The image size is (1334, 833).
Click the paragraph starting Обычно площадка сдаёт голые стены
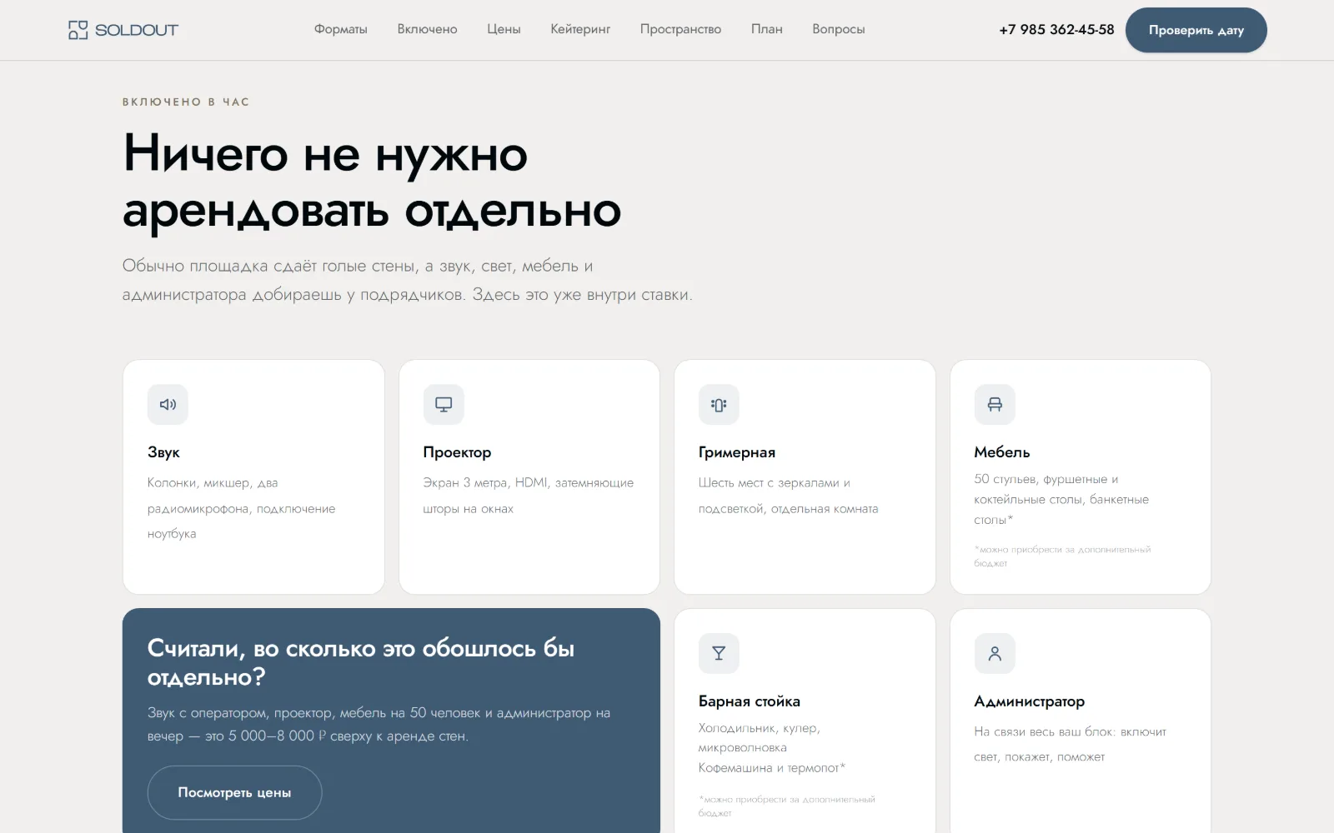407,280
